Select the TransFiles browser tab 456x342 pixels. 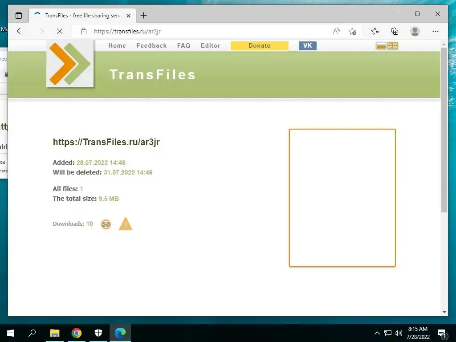coord(82,16)
